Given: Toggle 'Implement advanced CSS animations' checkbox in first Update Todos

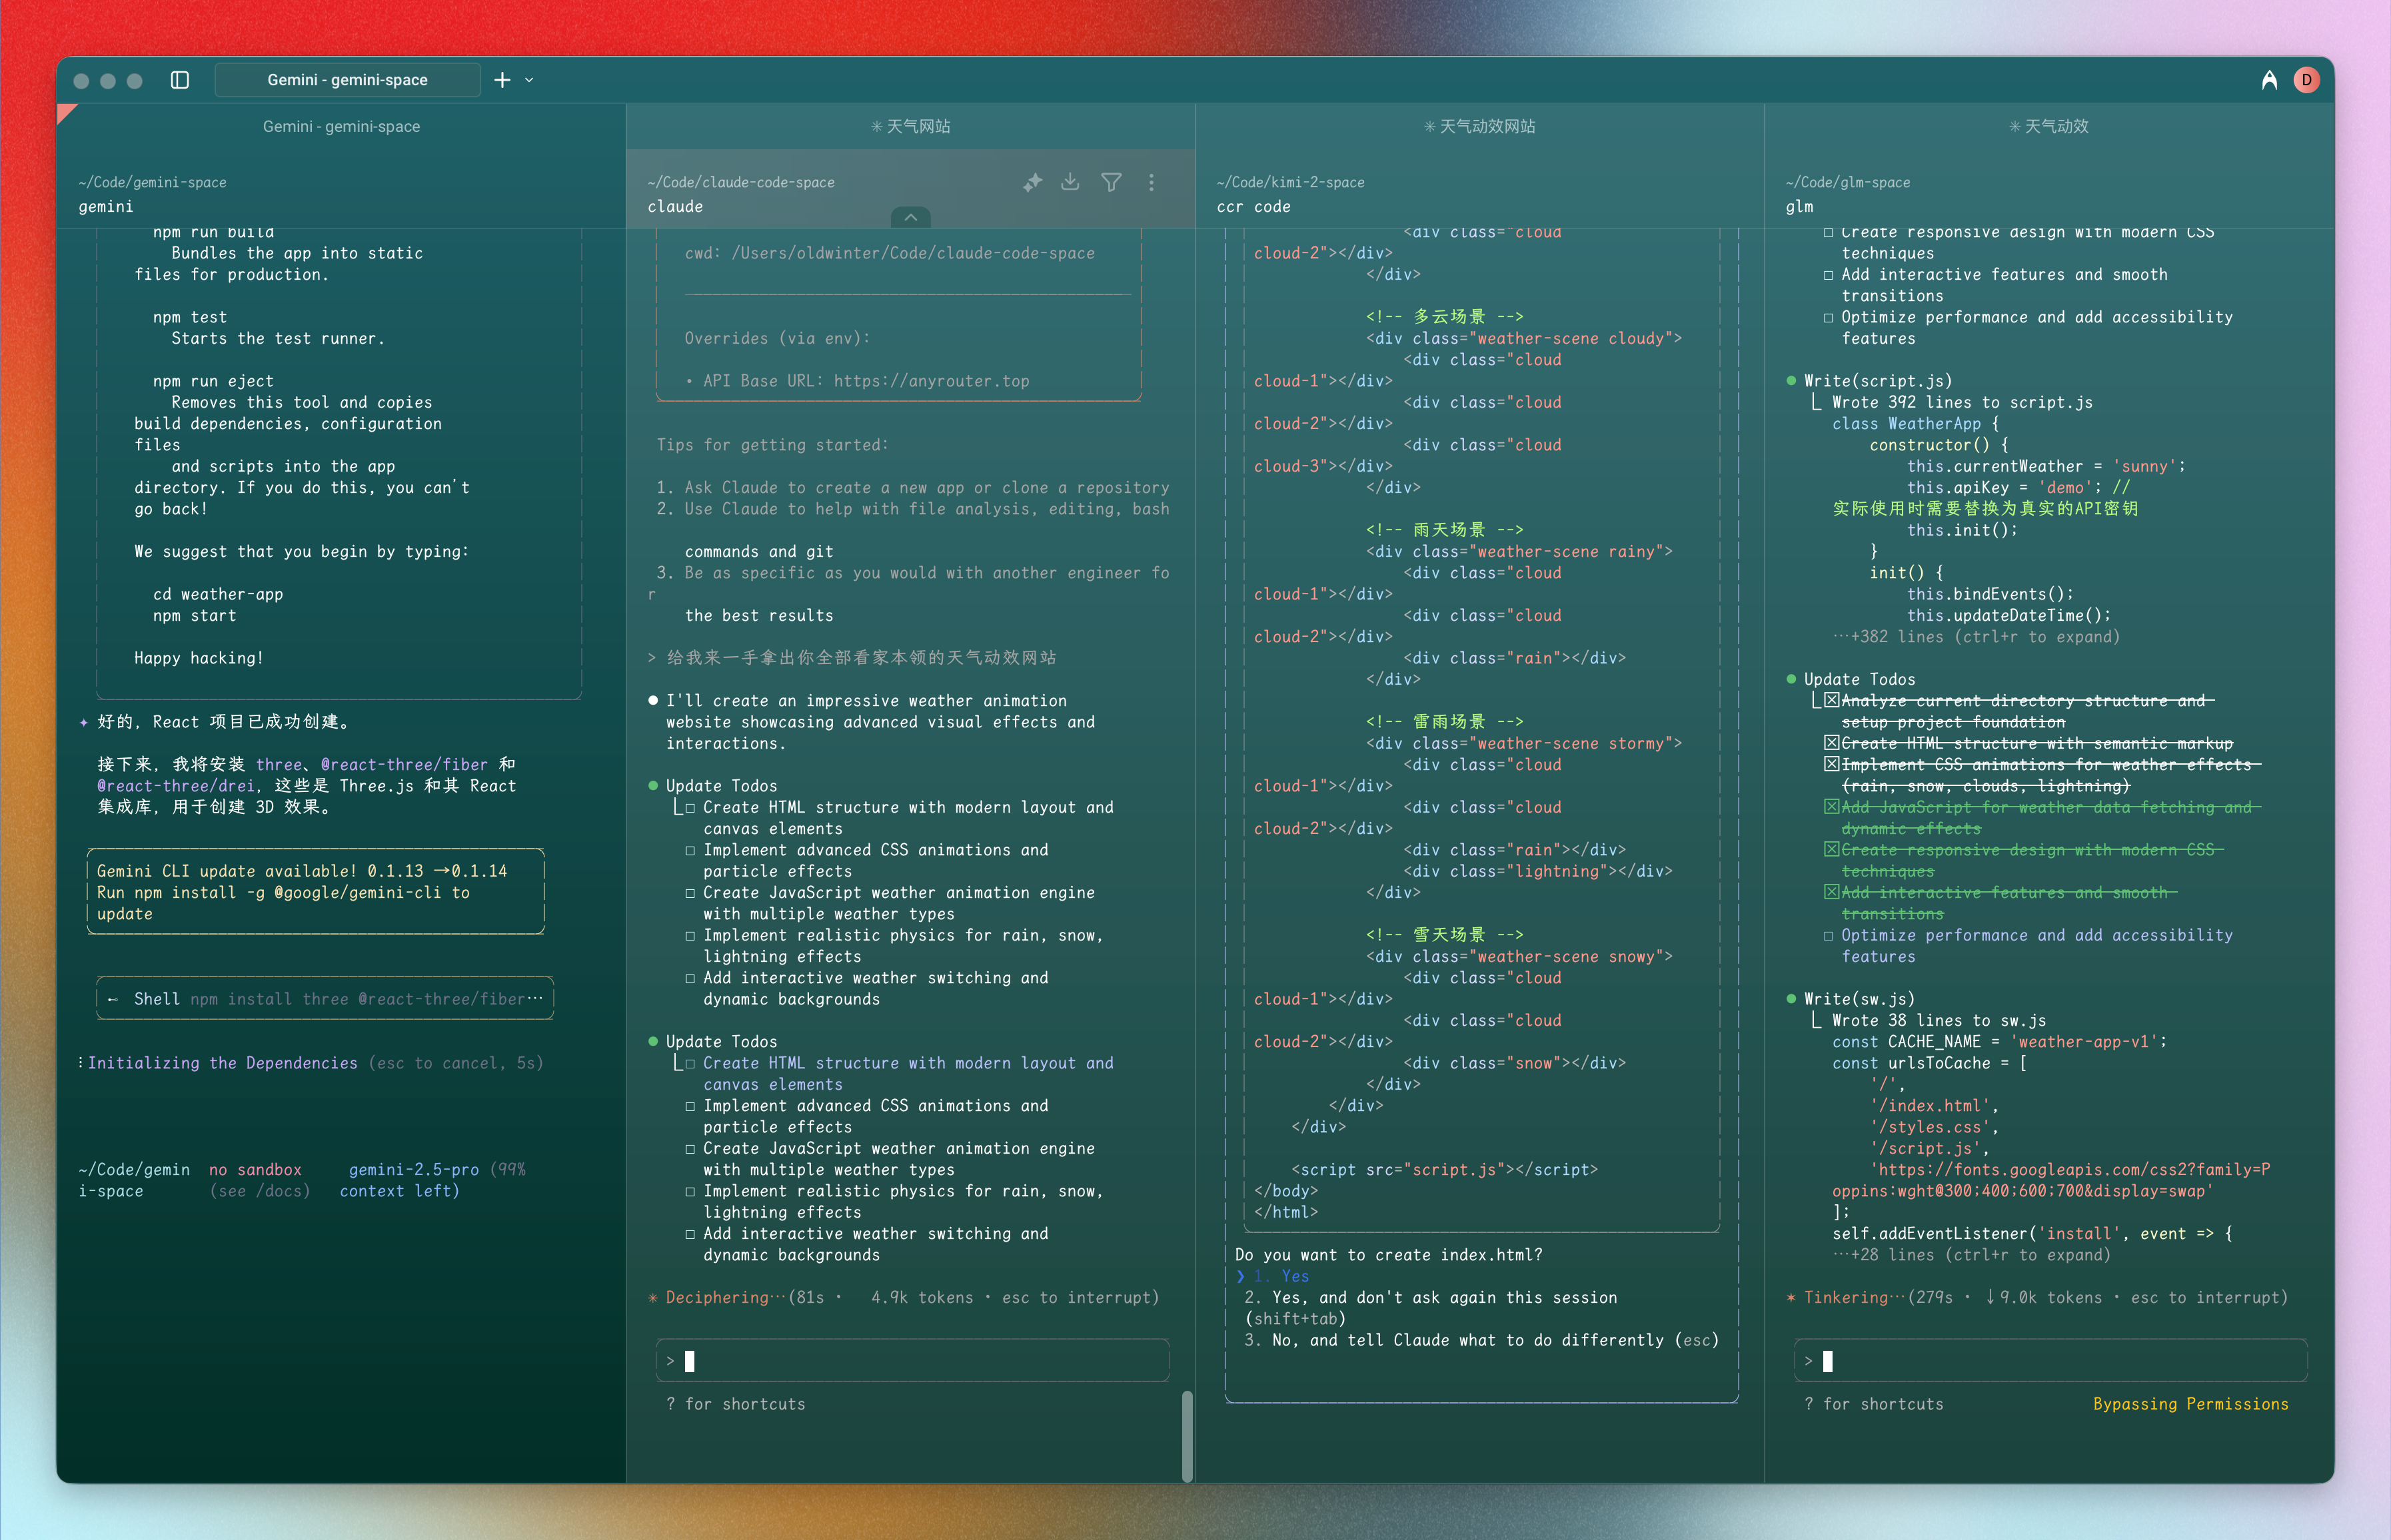Looking at the screenshot, I should [690, 850].
